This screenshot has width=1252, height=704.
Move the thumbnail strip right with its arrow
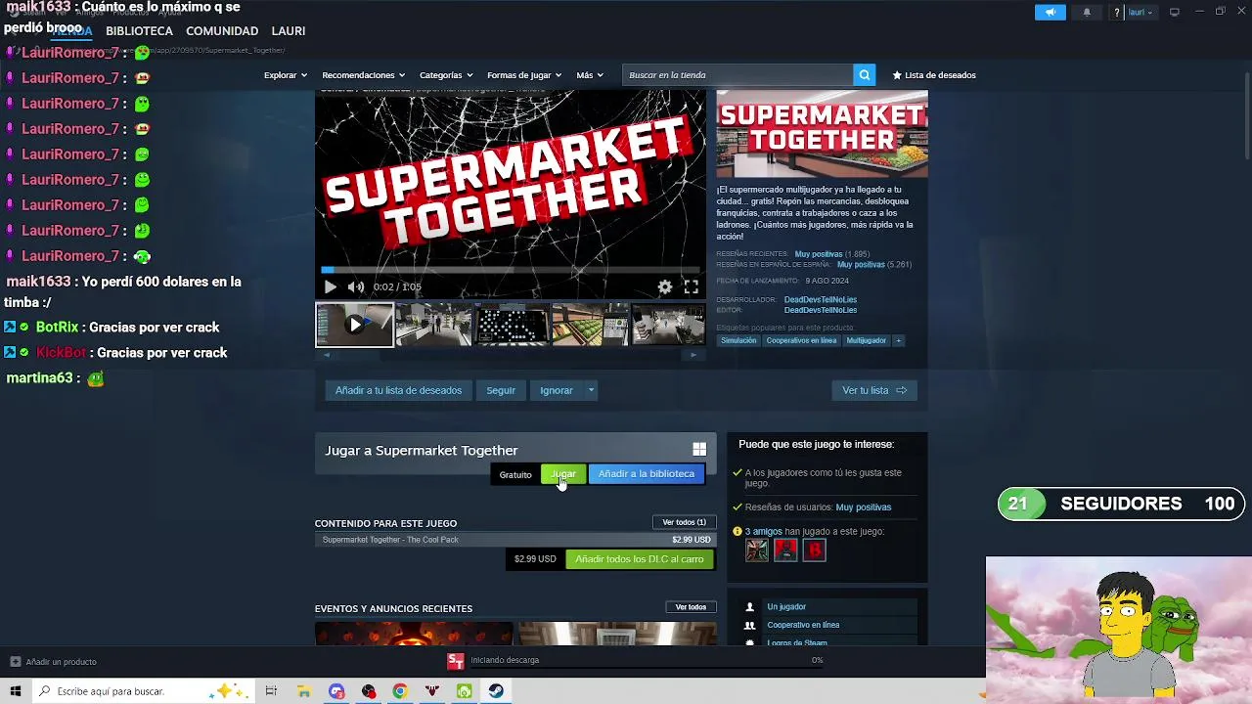693,355
